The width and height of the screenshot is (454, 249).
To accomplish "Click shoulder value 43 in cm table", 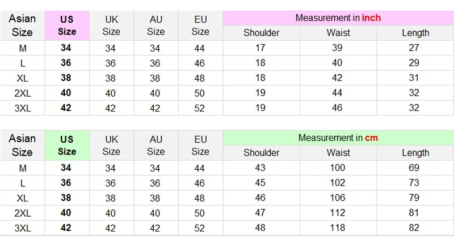I will (260, 168).
